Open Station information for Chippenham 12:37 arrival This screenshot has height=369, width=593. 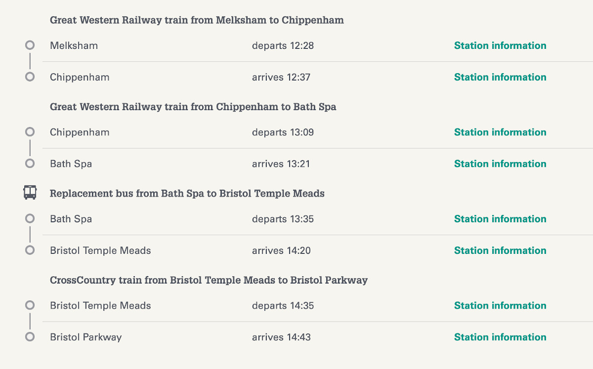coord(500,77)
